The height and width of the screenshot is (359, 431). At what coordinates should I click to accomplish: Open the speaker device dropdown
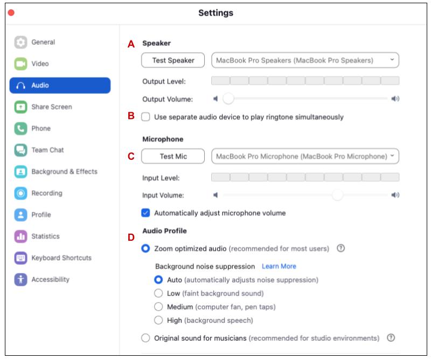coord(305,60)
